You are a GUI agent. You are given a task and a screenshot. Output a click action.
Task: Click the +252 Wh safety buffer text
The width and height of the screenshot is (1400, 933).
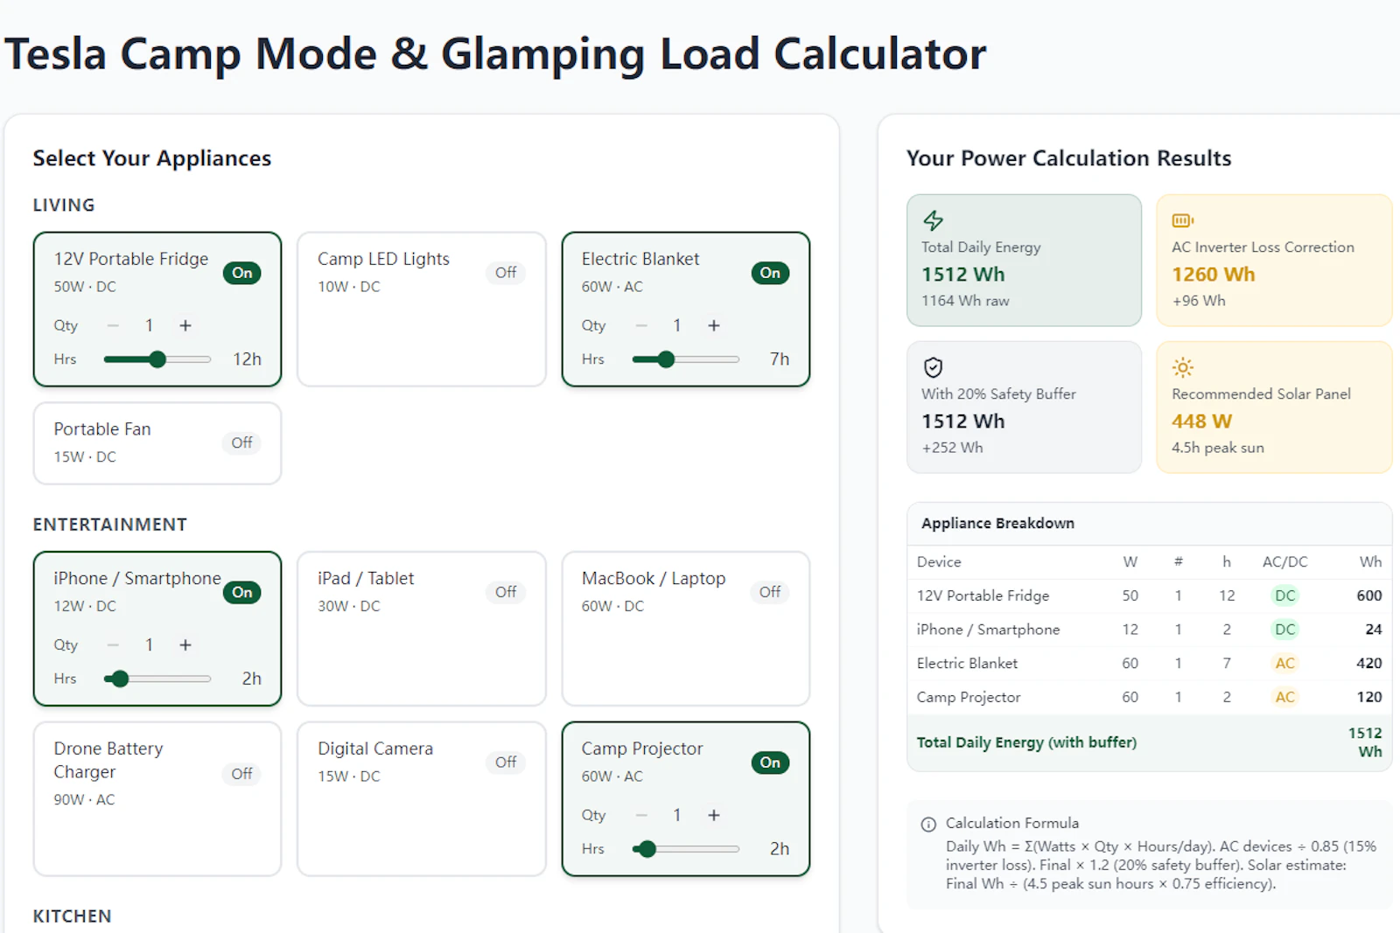952,448
